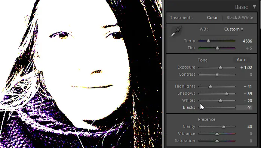This screenshot has height=148, width=261.
Task: Select Color treatment
Action: [x=212, y=18]
